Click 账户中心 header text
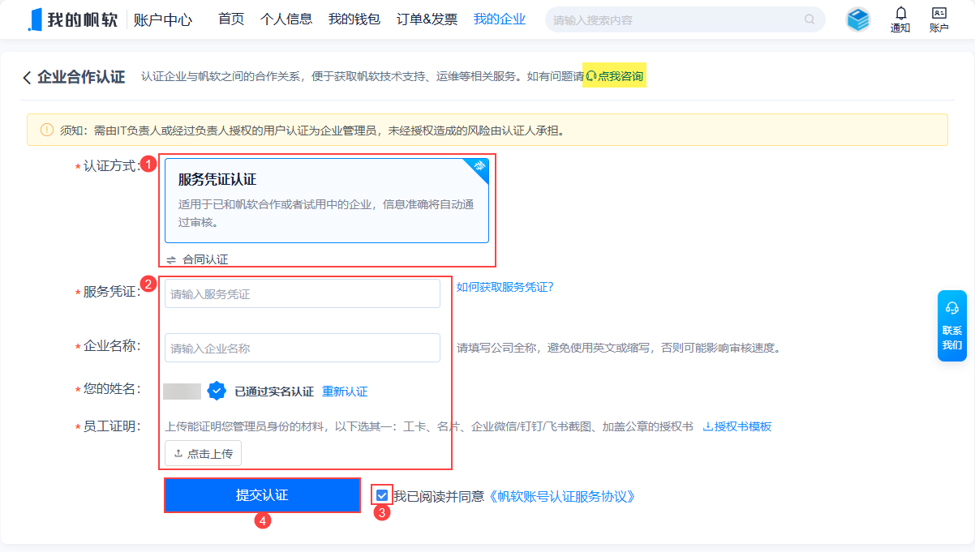 click(x=162, y=20)
